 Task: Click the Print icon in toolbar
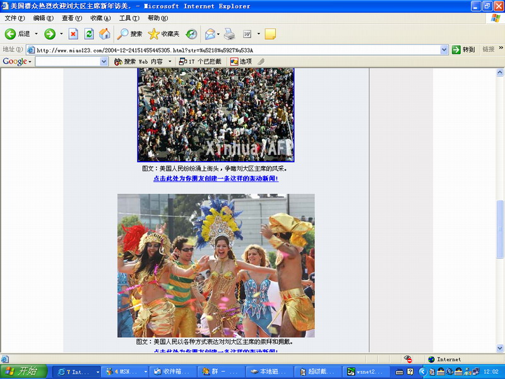point(229,34)
